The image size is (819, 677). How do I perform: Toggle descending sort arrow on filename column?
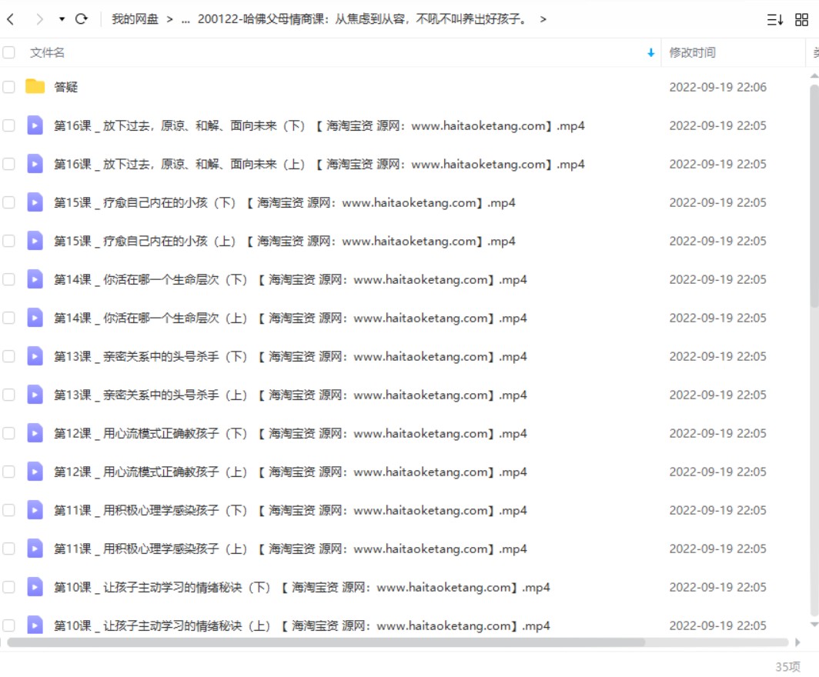pos(651,53)
